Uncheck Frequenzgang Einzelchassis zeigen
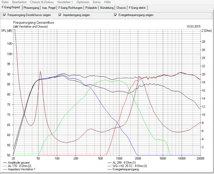 (x=5, y=15)
